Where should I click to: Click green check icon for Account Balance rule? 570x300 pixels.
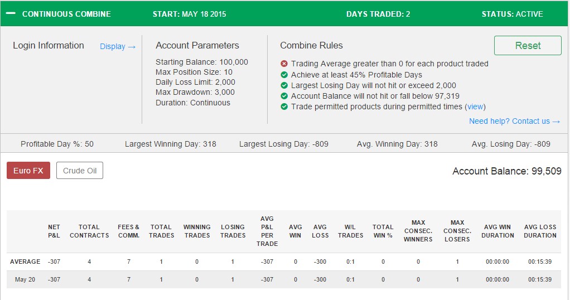click(284, 96)
